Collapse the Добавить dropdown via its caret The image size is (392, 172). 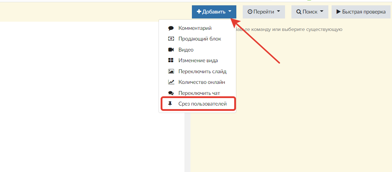click(x=230, y=11)
